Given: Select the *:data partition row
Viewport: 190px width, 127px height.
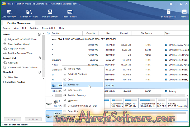Looking at the screenshot, I should click(120, 65).
